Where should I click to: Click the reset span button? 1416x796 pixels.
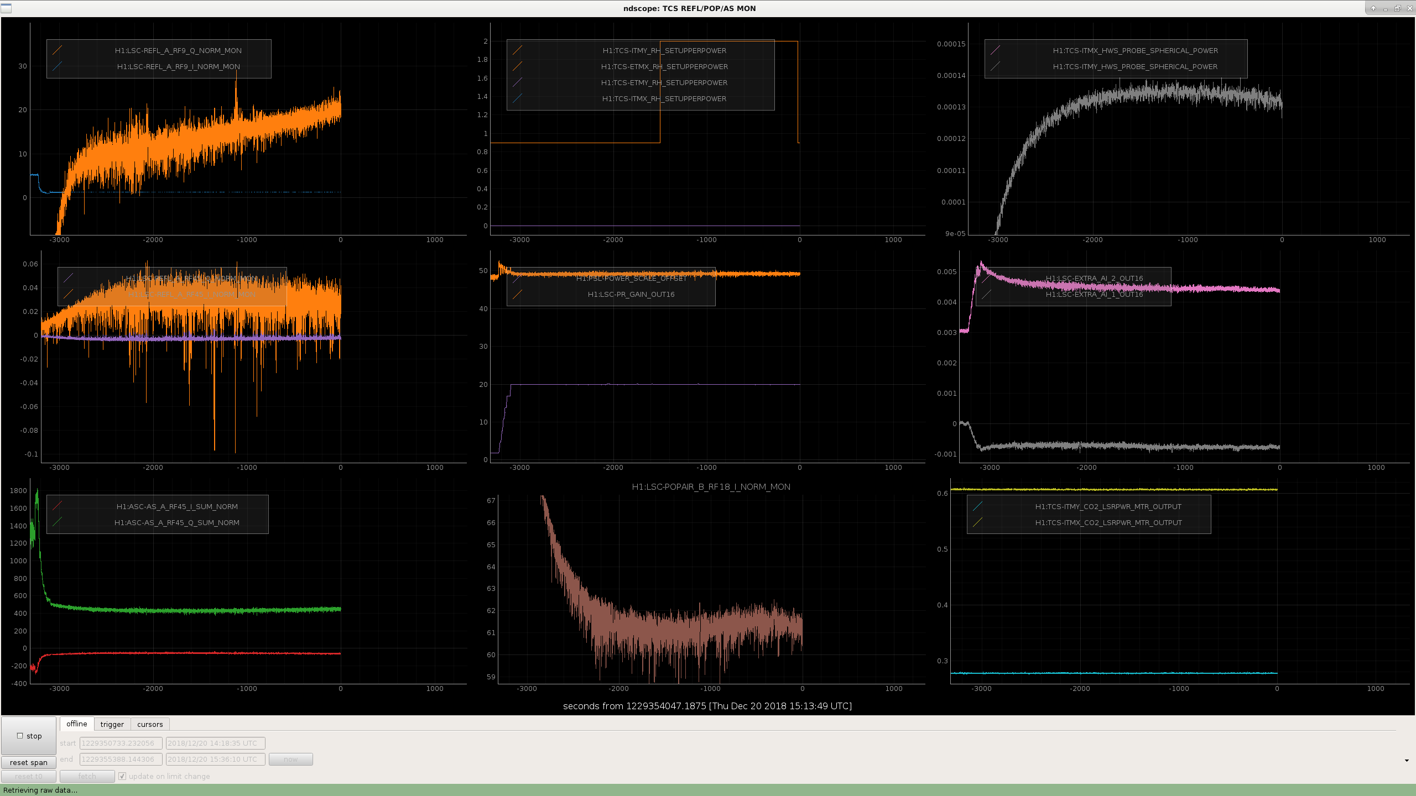point(29,762)
